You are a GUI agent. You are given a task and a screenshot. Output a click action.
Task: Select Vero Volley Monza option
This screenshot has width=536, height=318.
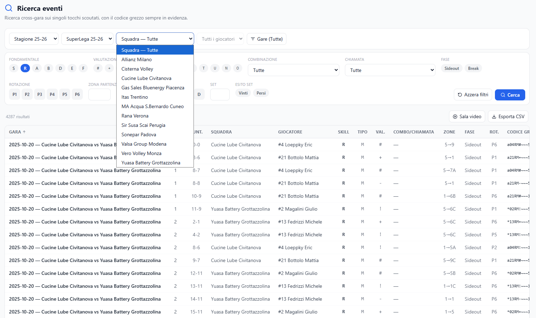[x=155, y=153]
